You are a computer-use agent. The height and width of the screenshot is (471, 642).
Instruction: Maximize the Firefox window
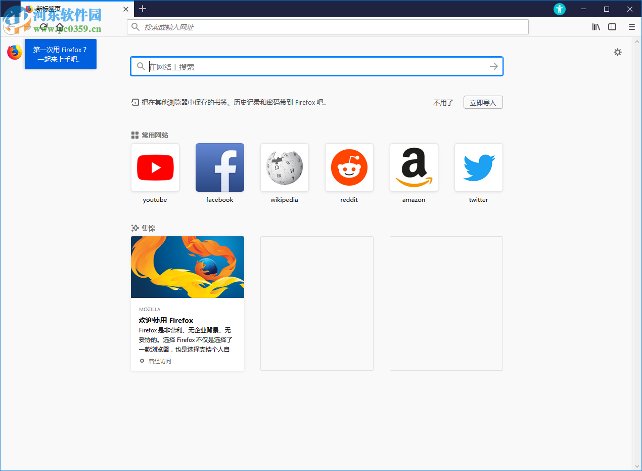(x=607, y=9)
